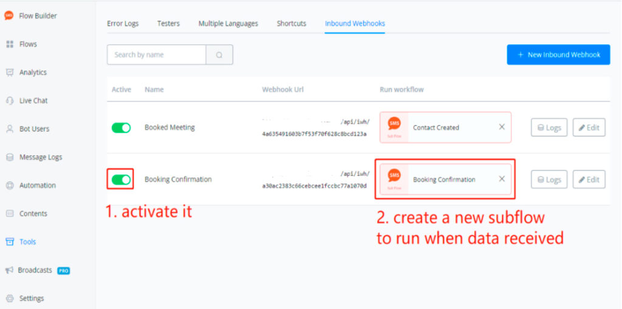
Task: Click New Inbound Webhook button
Action: click(559, 55)
